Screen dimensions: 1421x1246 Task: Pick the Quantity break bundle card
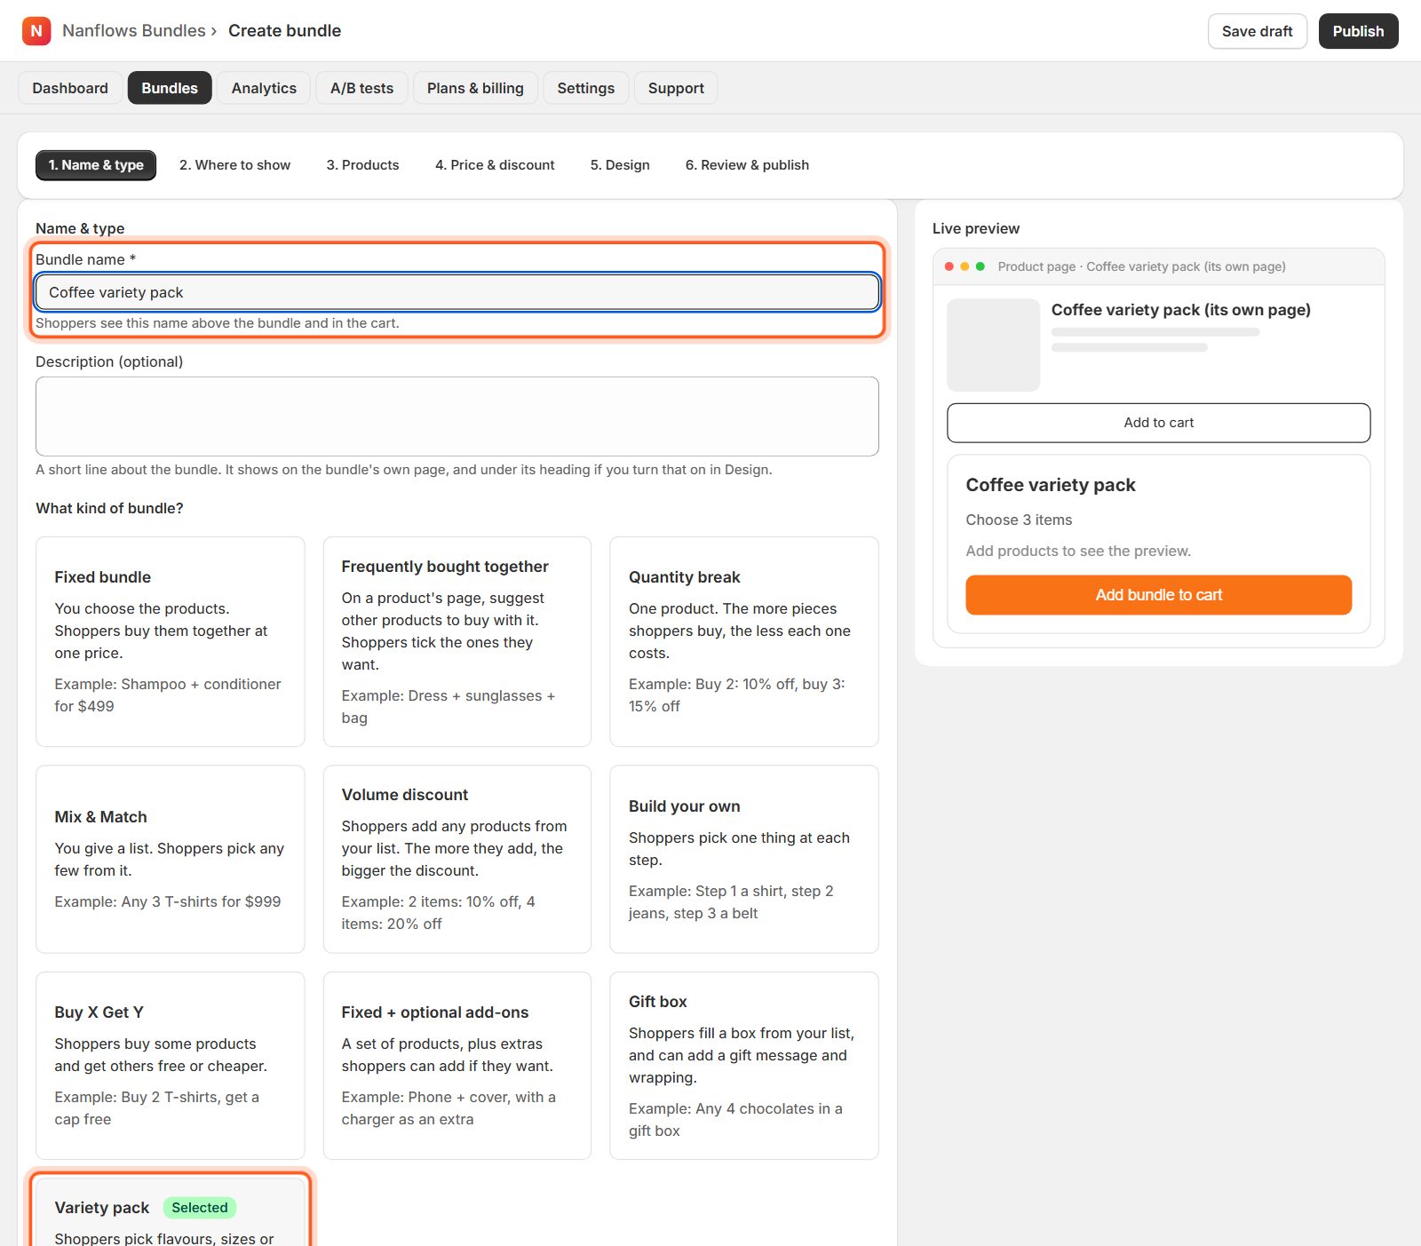point(744,641)
